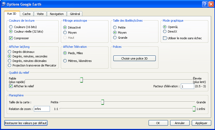The width and height of the screenshot is (215, 130).
Task: Click the "Élevée" relief quality label
Action: click(x=197, y=78)
